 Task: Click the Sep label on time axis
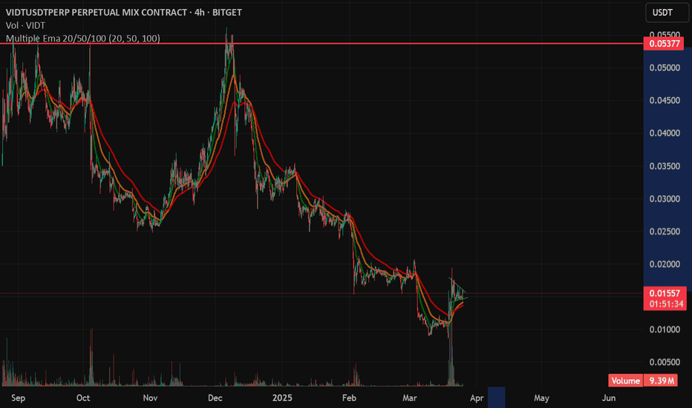pyautogui.click(x=18, y=398)
